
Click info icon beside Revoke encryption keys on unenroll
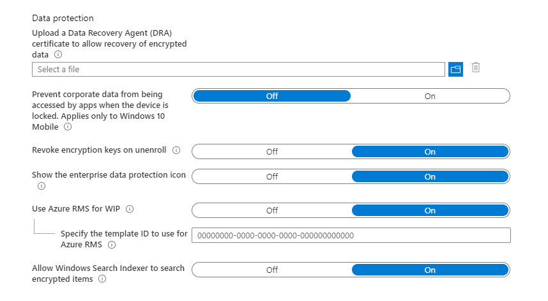pyautogui.click(x=176, y=150)
